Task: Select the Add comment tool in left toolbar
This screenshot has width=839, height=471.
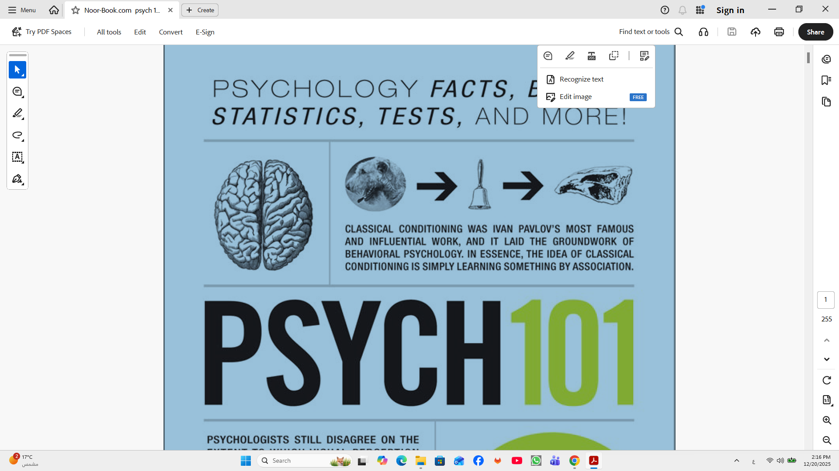Action: (x=17, y=92)
